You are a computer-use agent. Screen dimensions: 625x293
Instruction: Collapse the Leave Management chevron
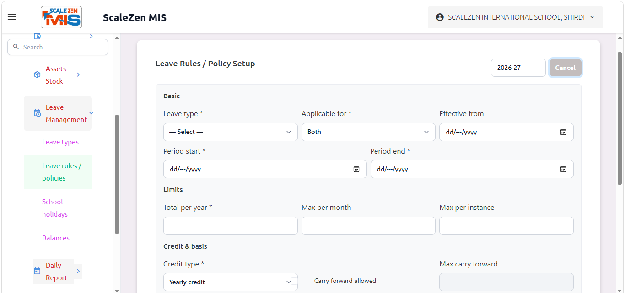click(91, 113)
